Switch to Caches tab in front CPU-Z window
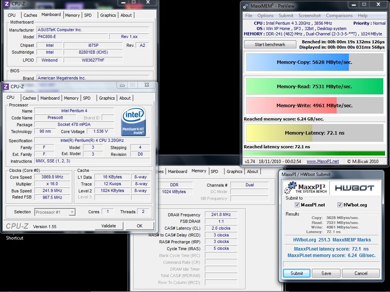The height and width of the screenshot is (292, 390). pyautogui.click(x=29, y=98)
